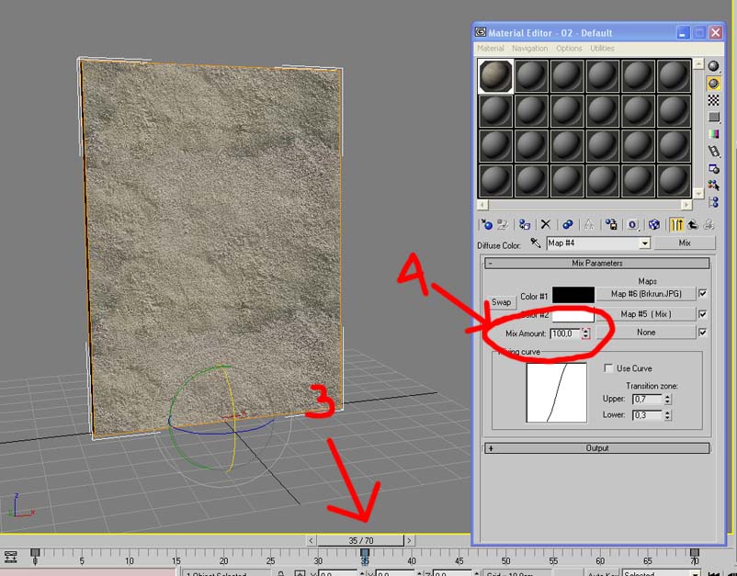Collapse the Mix Parameters rollout
This screenshot has width=737, height=576.
coord(597,263)
